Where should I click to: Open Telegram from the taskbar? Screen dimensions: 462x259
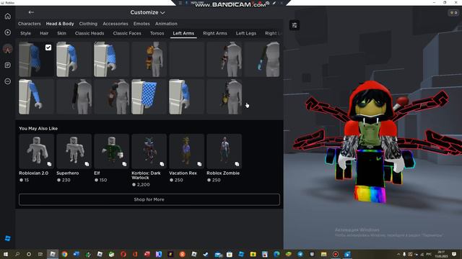pos(300,254)
